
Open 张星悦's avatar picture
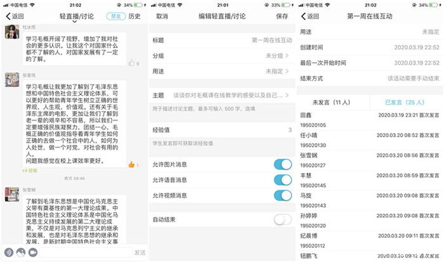(11, 79)
